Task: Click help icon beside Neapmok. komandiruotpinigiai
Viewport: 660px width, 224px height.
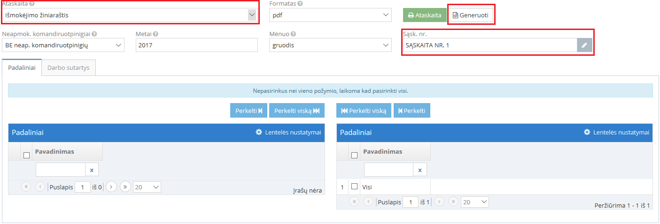Action: (x=94, y=34)
